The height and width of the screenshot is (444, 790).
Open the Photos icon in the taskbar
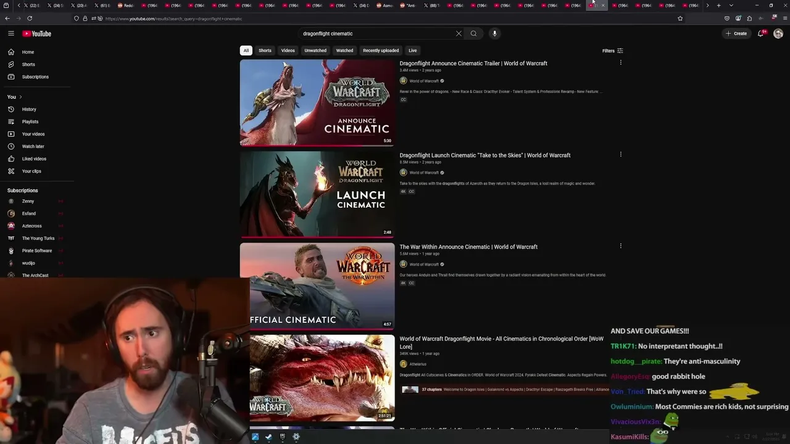(x=255, y=437)
